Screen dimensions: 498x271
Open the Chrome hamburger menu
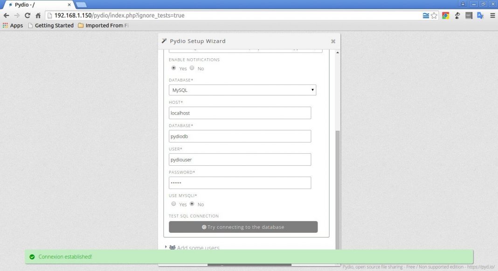(x=492, y=15)
